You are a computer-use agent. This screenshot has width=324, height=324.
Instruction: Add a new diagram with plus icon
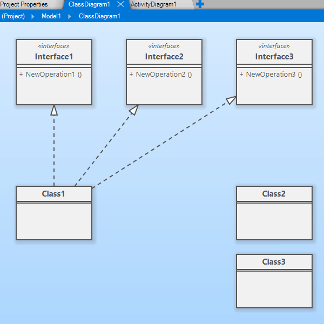(200, 4)
